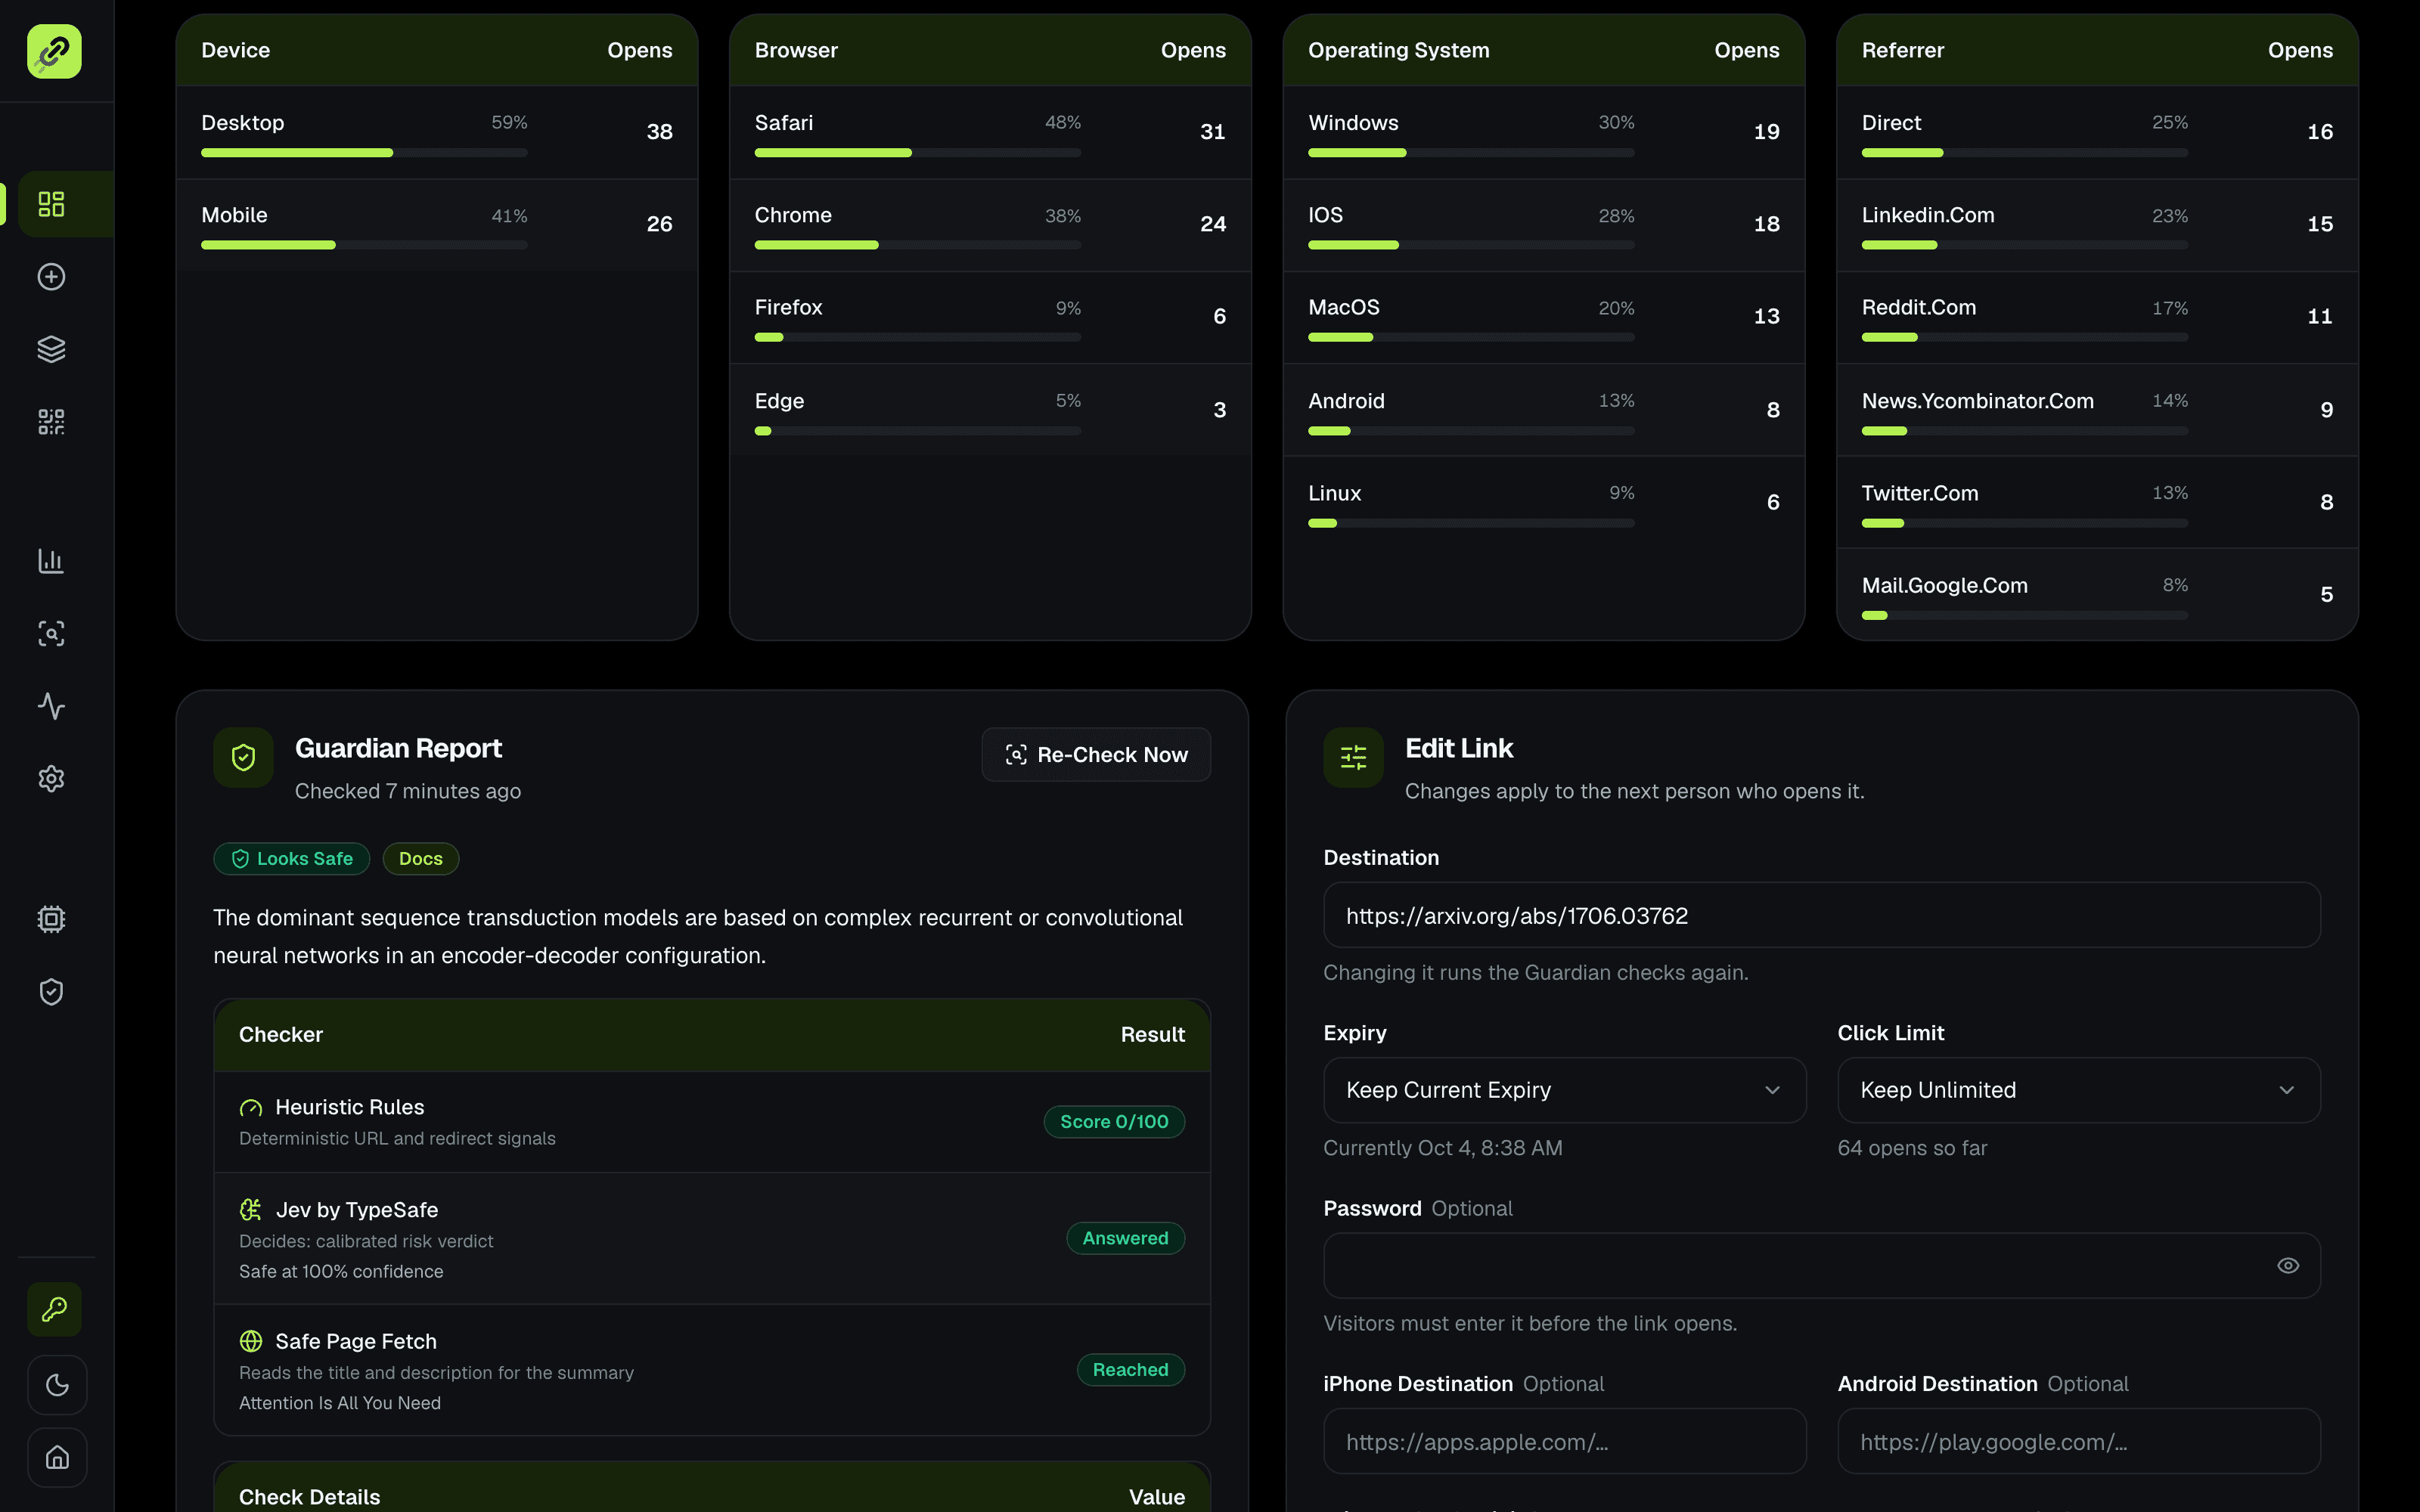Click the Firefox browser row
This screenshot has width=2420, height=1512.
pyautogui.click(x=990, y=317)
